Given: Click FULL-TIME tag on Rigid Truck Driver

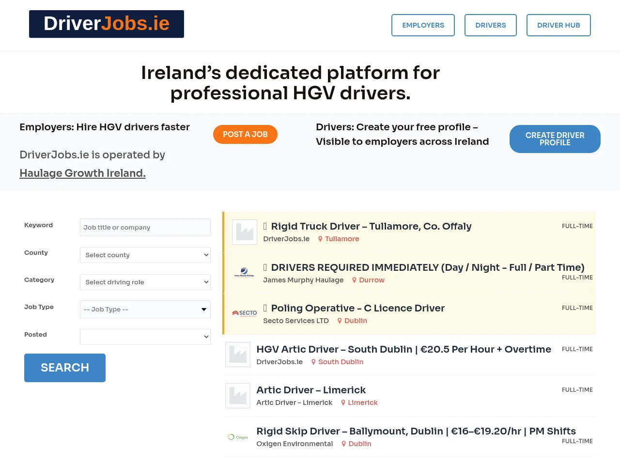Looking at the screenshot, I should 577,226.
